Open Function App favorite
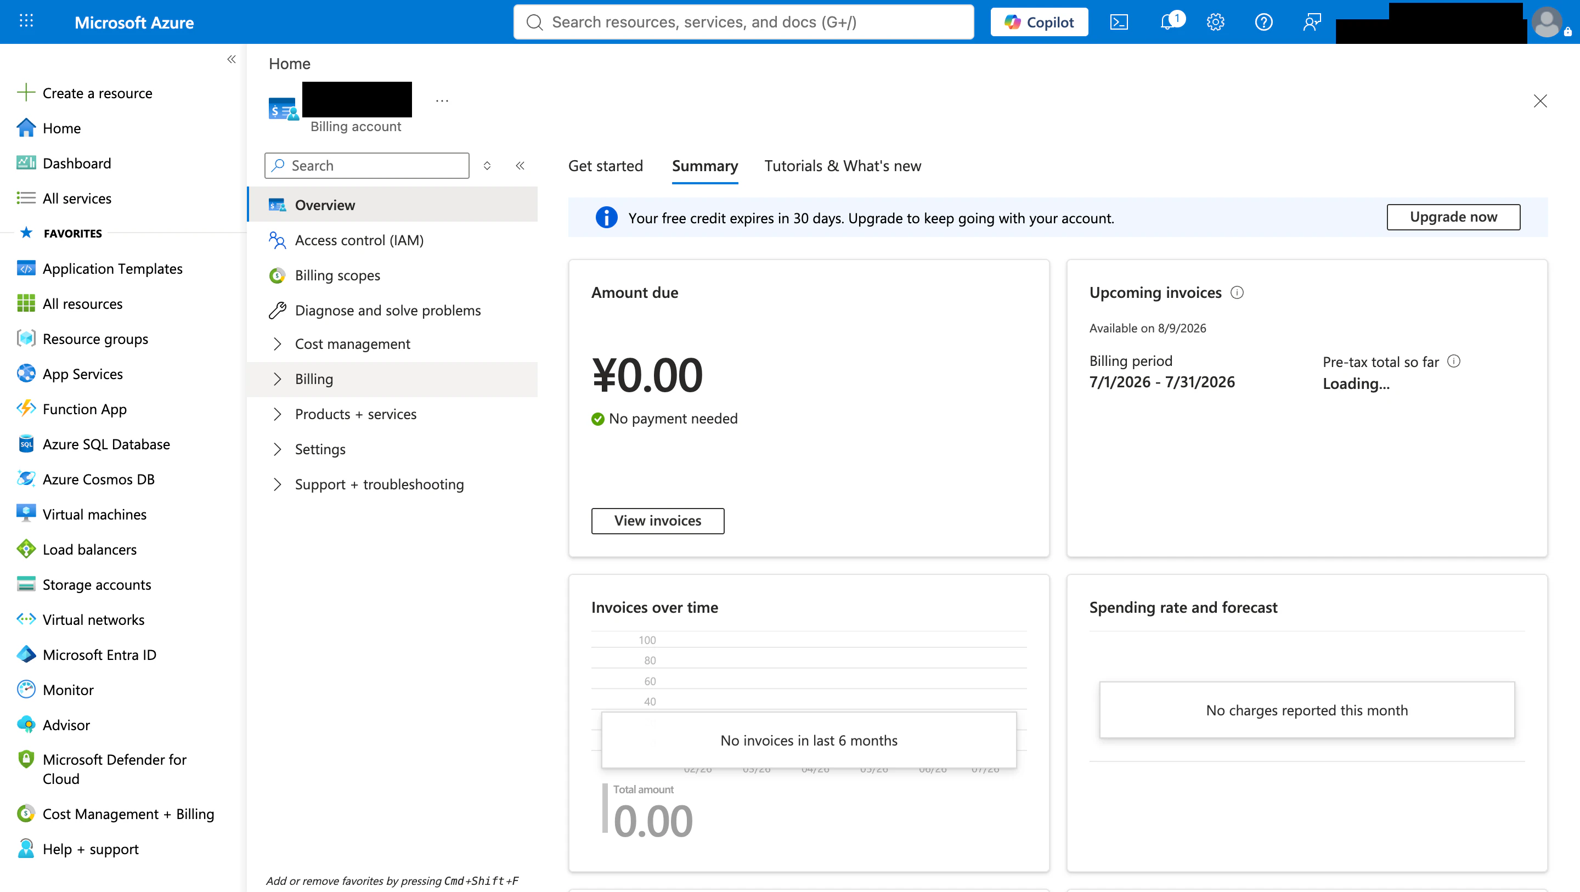 [84, 409]
